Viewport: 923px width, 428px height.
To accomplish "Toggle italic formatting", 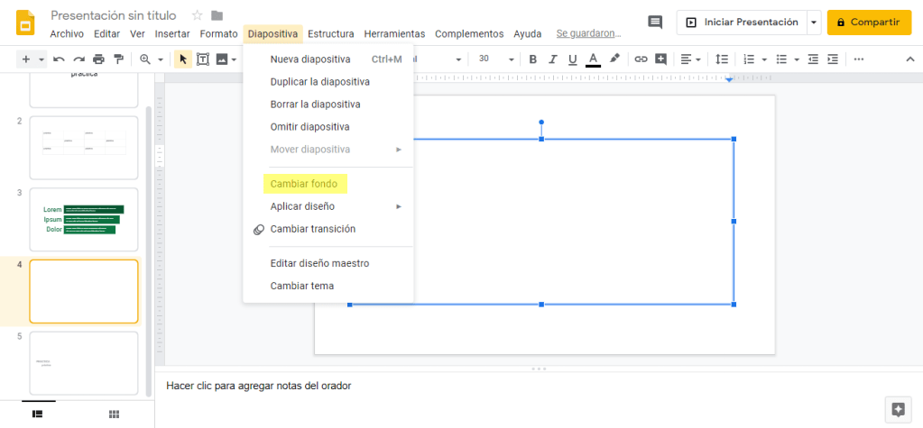I will click(552, 59).
